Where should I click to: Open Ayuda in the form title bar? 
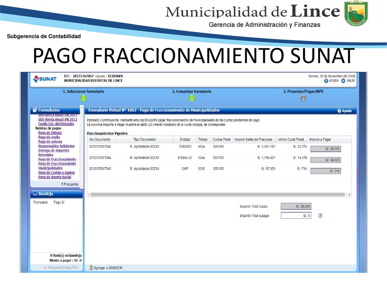(345, 111)
